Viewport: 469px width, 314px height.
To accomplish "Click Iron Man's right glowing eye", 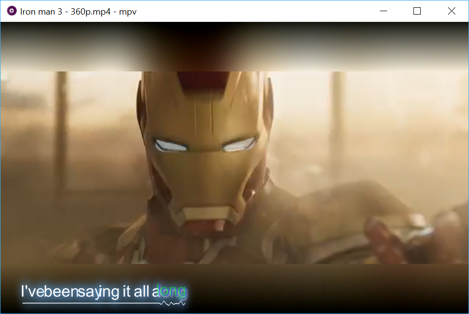I will coord(239,144).
